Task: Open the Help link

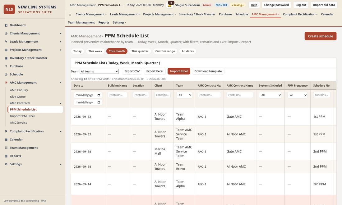Action: pyautogui.click(x=254, y=5)
